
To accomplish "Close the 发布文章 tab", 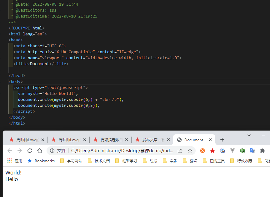I will [168, 140].
